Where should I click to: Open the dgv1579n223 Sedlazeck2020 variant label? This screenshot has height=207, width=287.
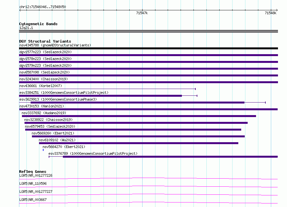[45, 65]
